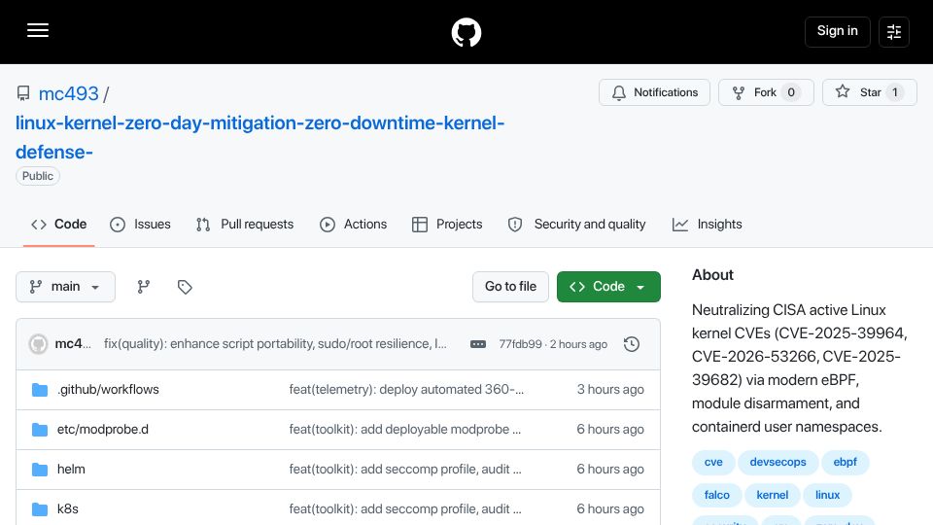Click the Star count badge 1

click(x=894, y=92)
